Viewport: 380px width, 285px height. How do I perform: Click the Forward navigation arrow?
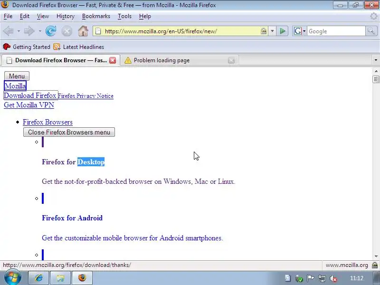pyautogui.click(x=29, y=31)
